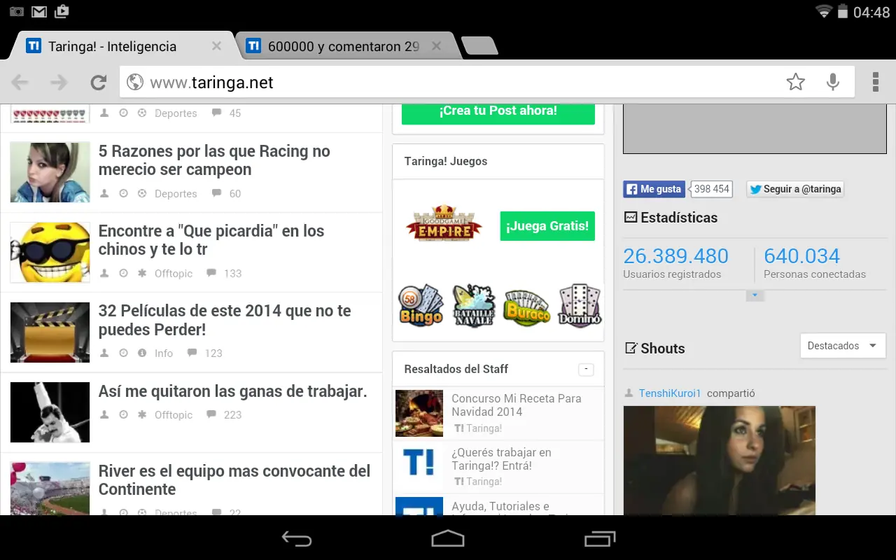Click the recipe contest thumbnail image
The width and height of the screenshot is (896, 560).
pos(419,413)
